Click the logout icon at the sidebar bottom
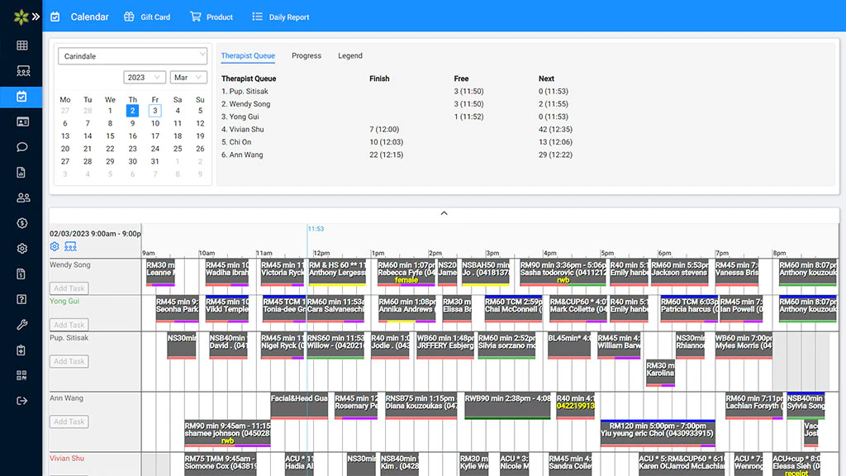 point(21,401)
